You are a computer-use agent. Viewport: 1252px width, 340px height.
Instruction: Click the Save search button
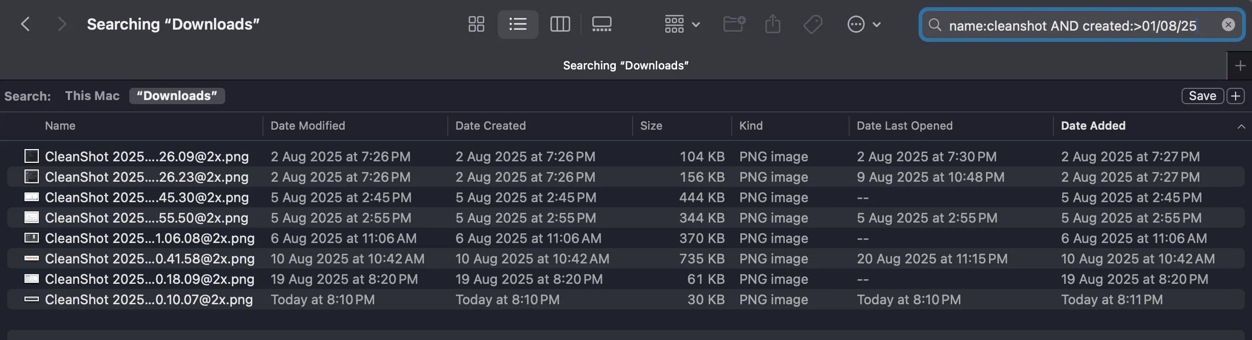pyautogui.click(x=1202, y=96)
